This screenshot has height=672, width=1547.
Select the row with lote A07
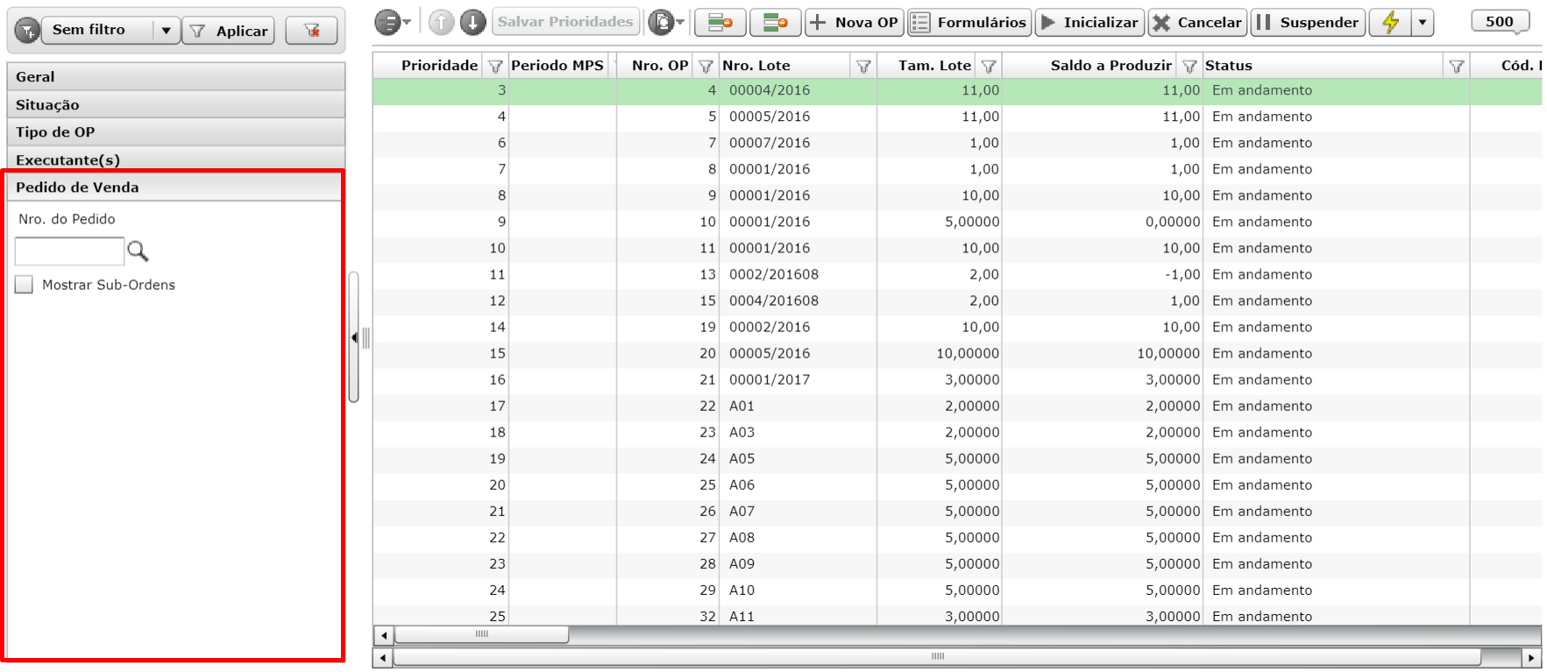pyautogui.click(x=957, y=511)
